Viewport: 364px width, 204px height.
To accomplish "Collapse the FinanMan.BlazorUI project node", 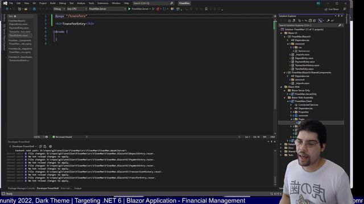I will click(284, 36).
